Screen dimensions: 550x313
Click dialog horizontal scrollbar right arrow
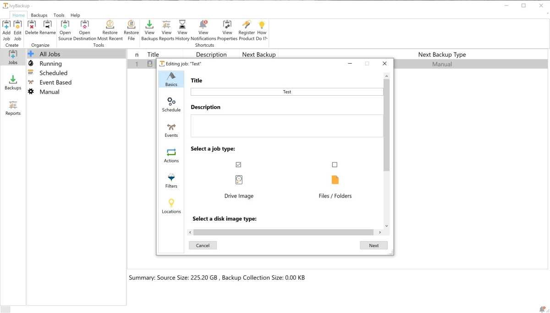coord(379,232)
